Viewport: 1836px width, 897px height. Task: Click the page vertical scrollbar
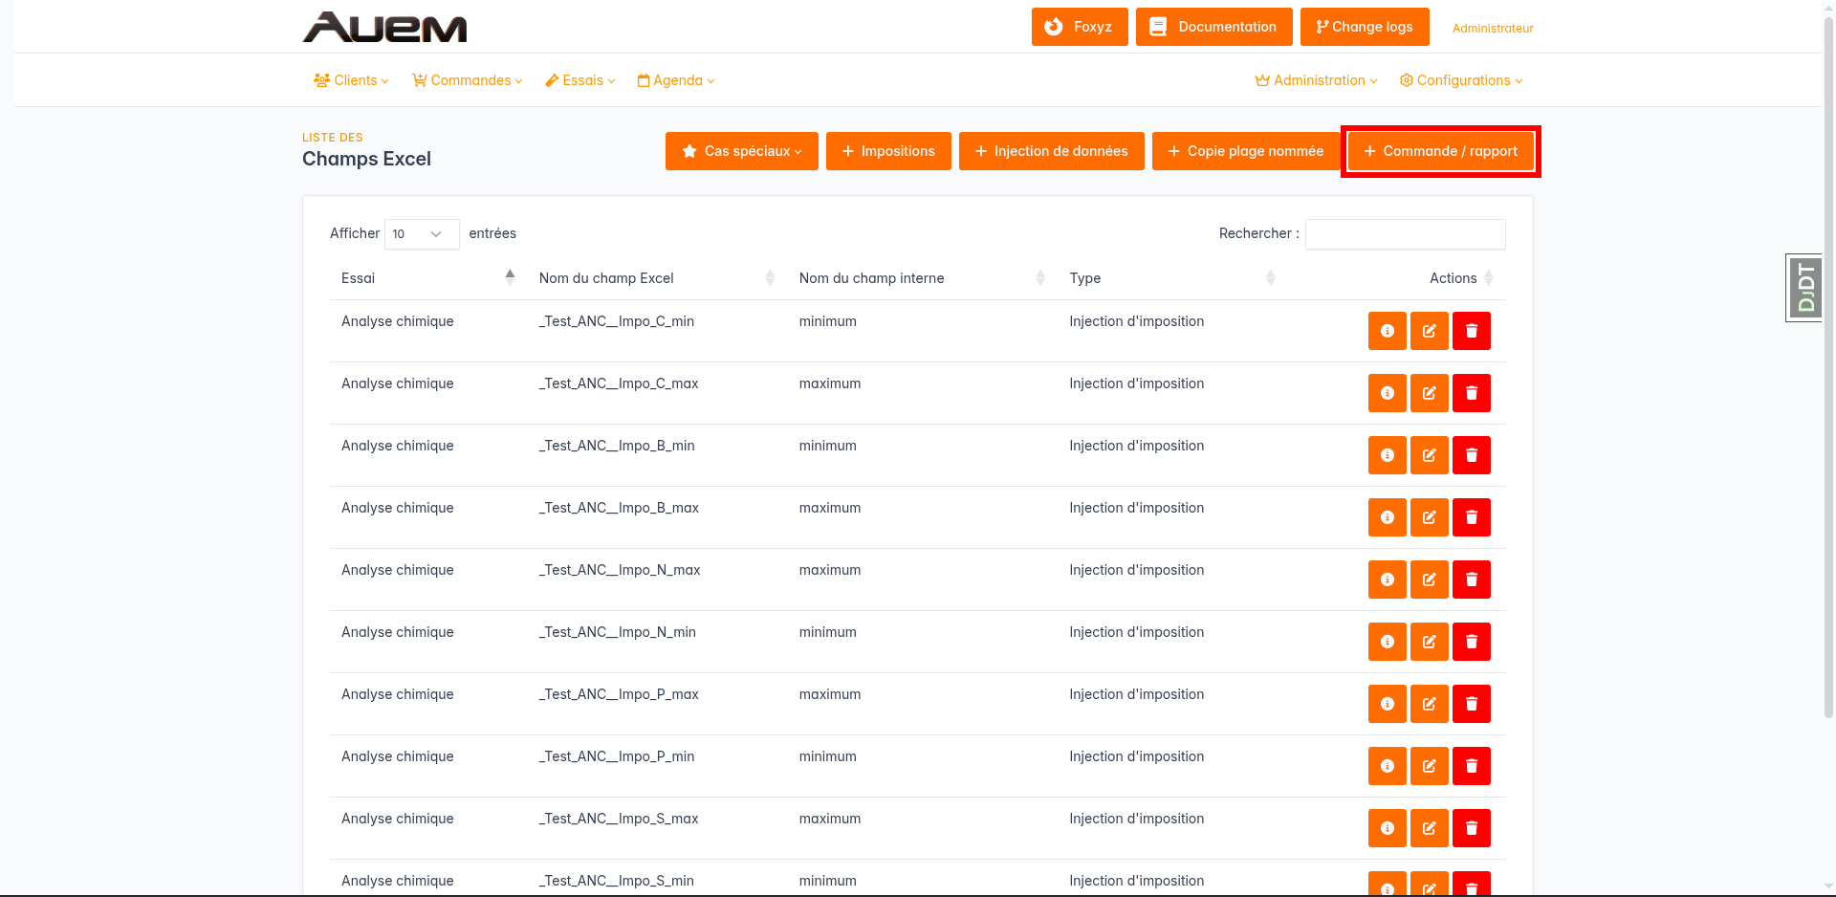click(1828, 383)
